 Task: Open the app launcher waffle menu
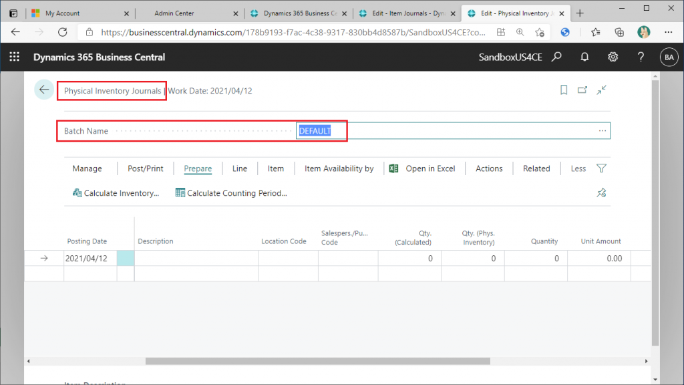(15, 57)
